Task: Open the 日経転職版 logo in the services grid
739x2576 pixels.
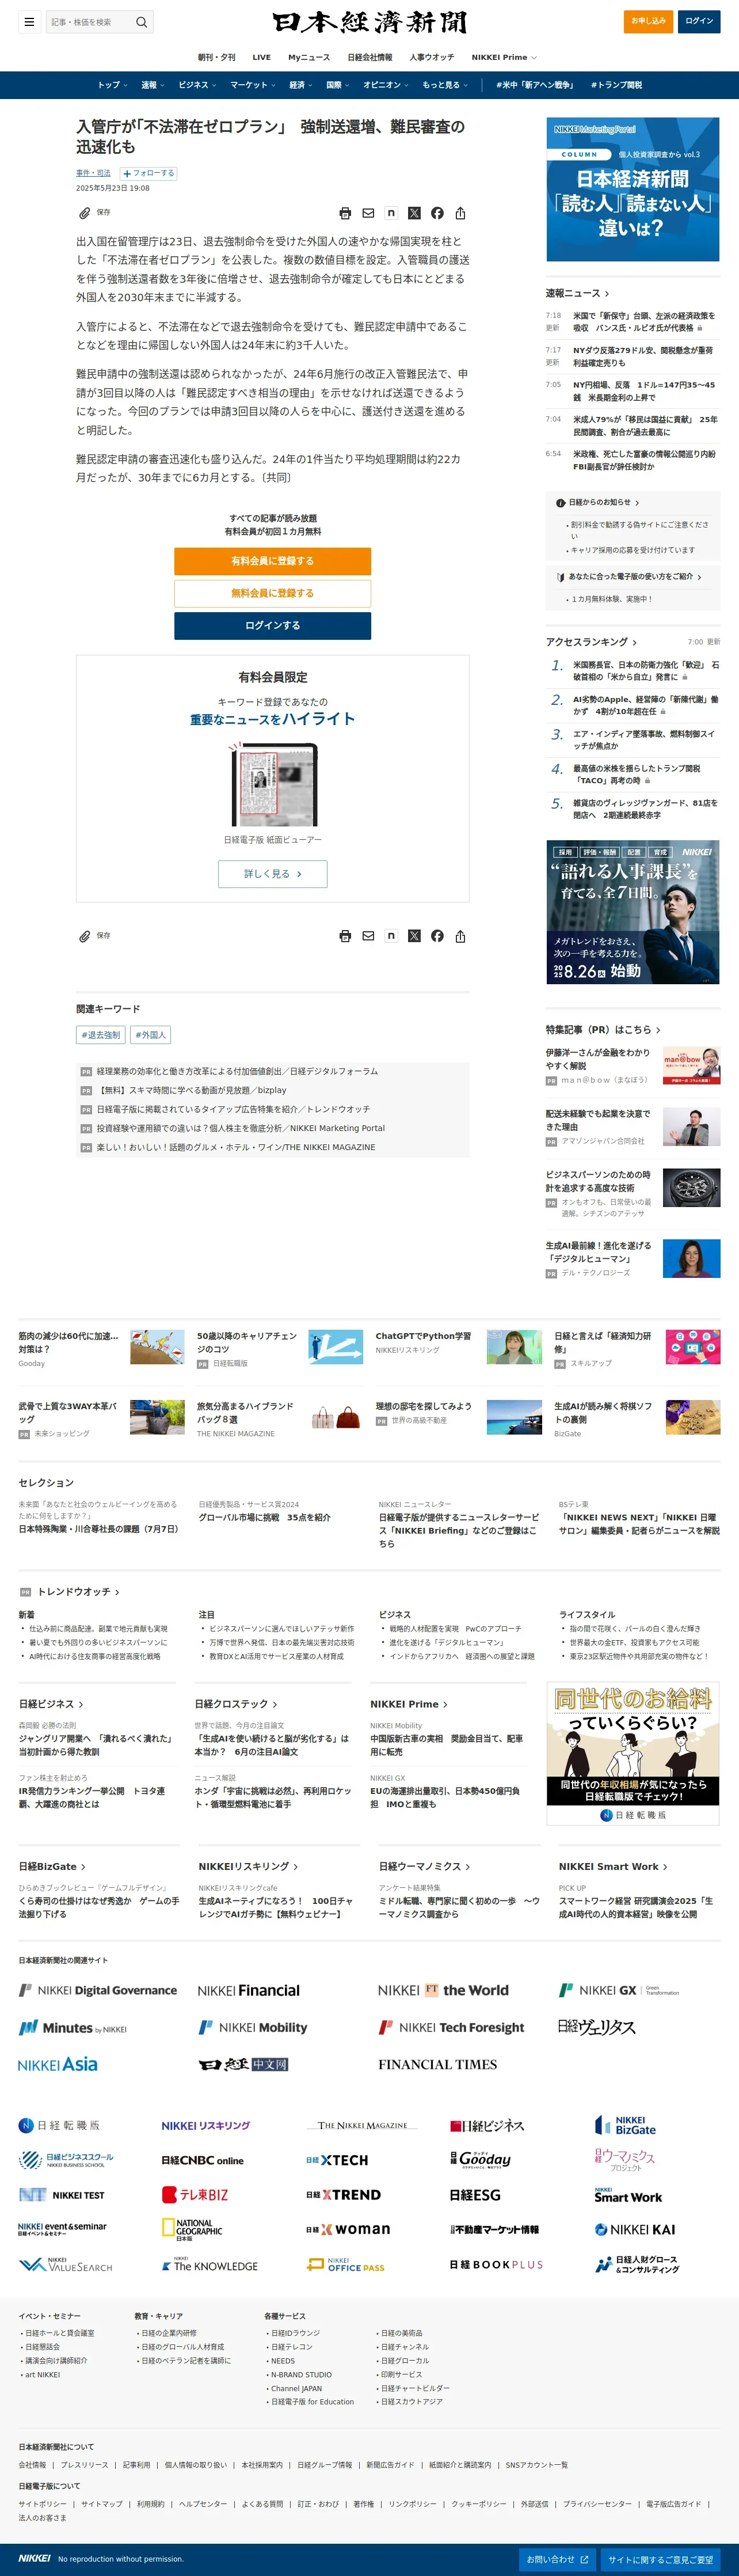Action: 59,2125
